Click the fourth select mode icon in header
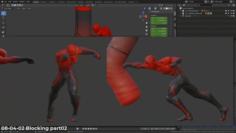Viewport: 236px width, 133px height. tap(20, 5)
